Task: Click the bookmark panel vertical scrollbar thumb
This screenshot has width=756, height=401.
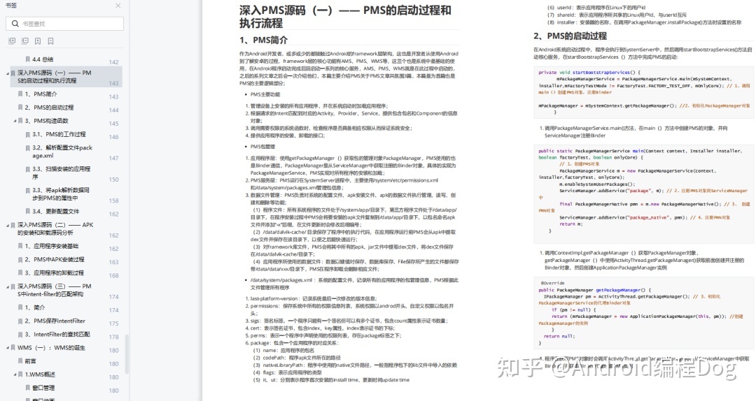Action: (127, 354)
